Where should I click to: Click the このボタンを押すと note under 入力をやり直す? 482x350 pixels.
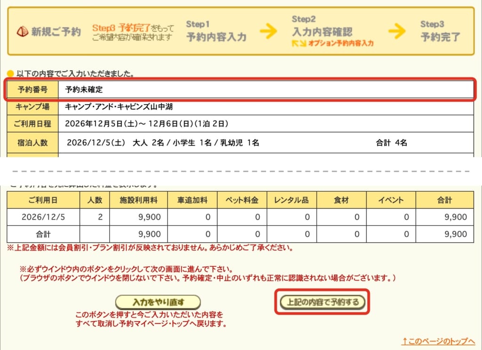[x=151, y=319]
